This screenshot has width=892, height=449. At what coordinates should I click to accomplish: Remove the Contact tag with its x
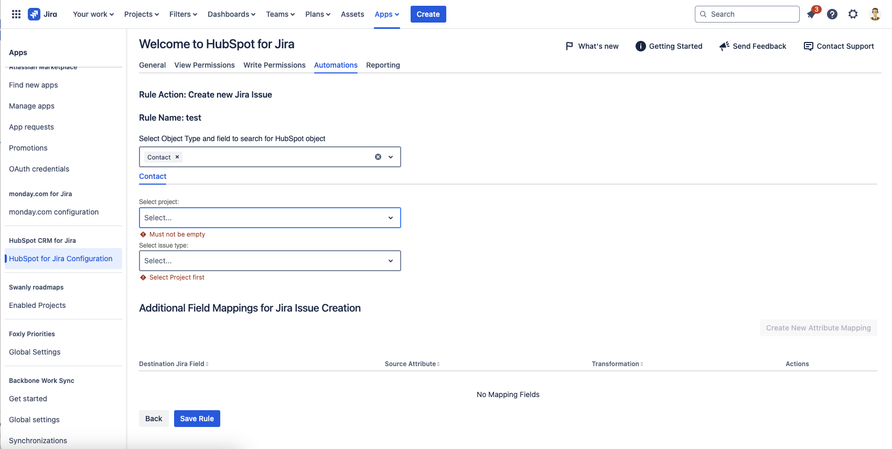click(177, 157)
